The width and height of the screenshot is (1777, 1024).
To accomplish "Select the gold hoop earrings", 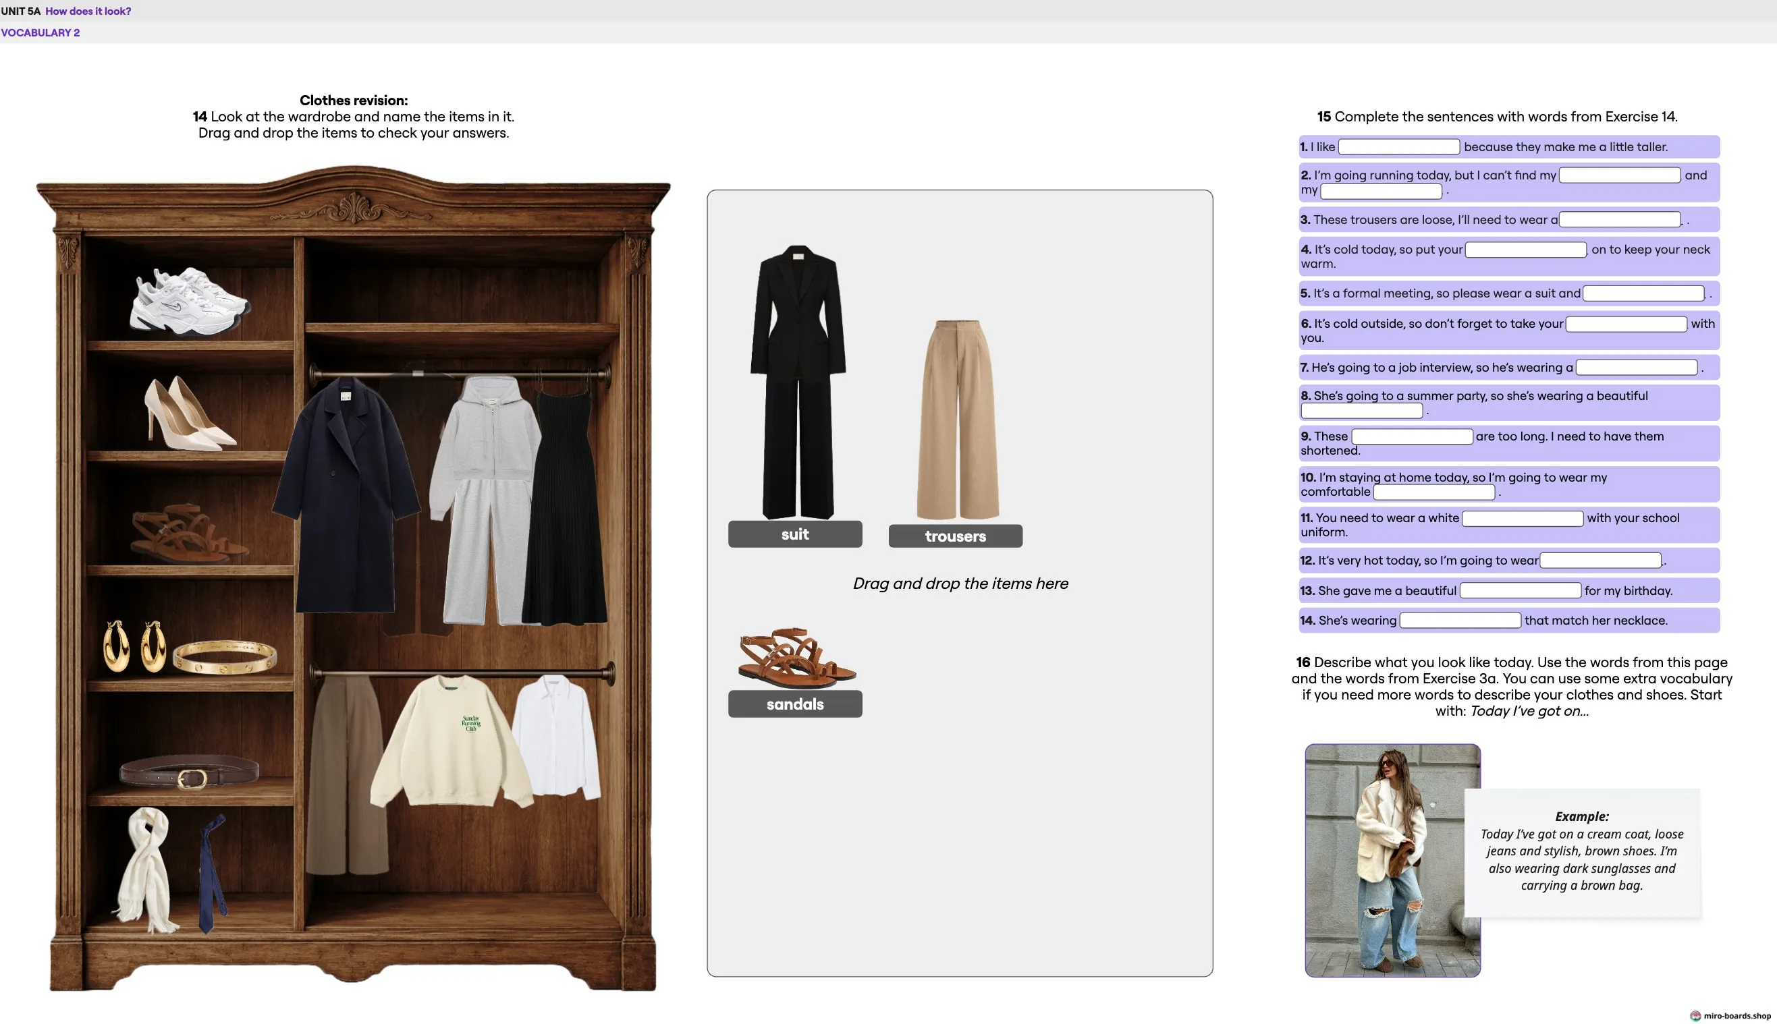I will click(134, 646).
